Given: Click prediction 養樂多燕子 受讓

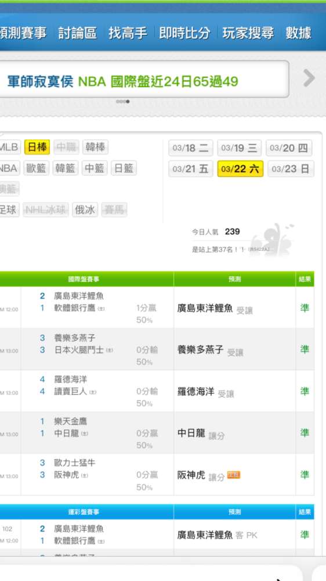Looking at the screenshot, I should [x=211, y=350].
